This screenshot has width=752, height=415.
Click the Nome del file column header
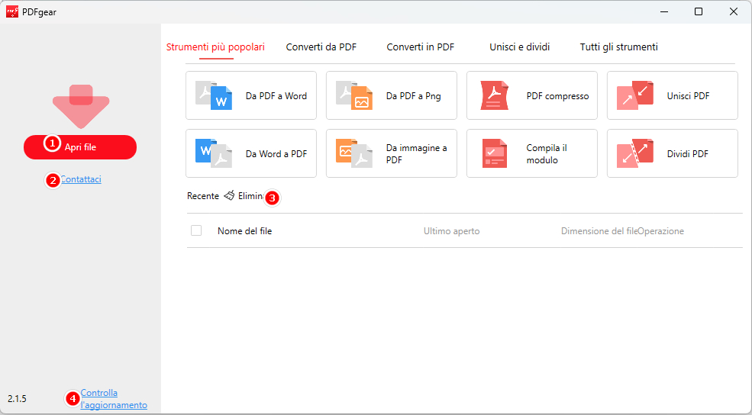point(244,231)
